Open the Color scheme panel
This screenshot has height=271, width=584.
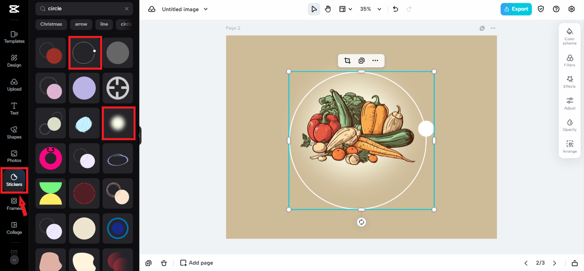click(x=569, y=36)
